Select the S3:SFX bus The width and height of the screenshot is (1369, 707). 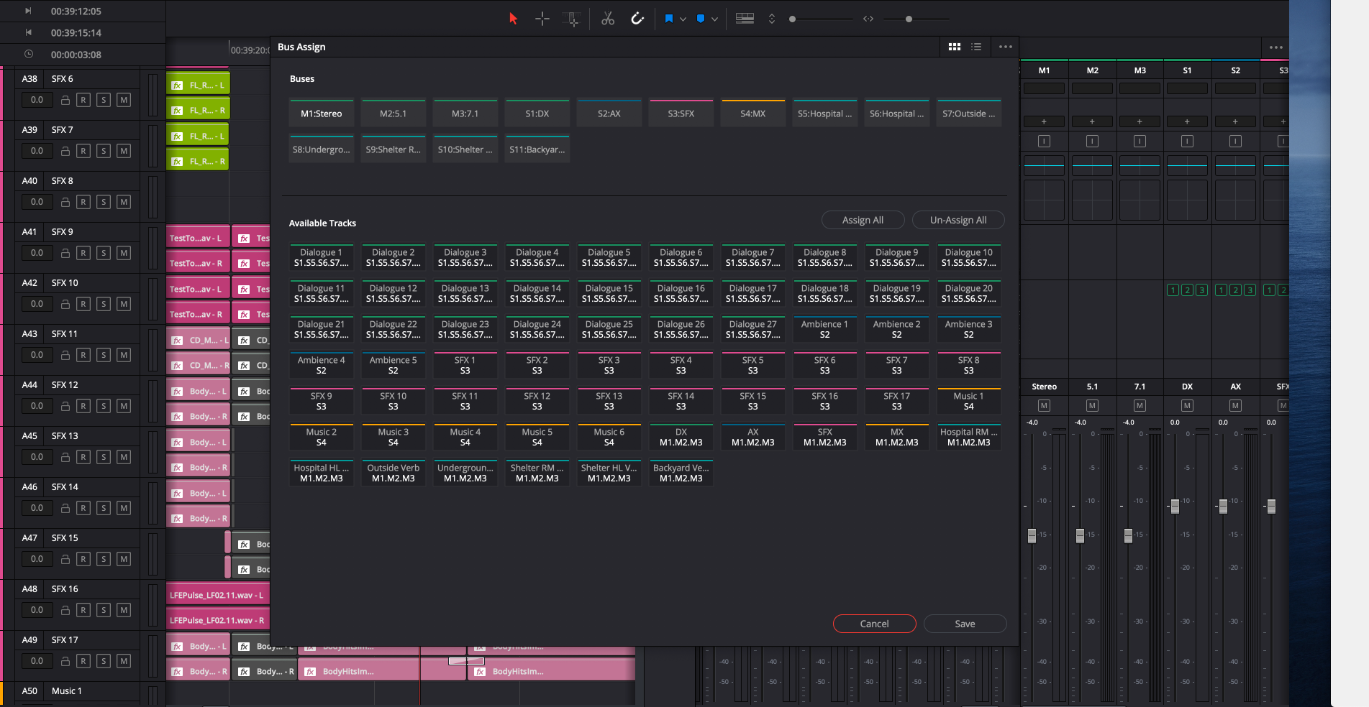[681, 114]
